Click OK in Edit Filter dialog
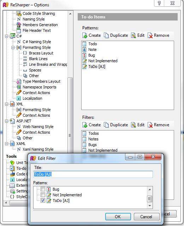This screenshot has width=184, height=226. [x=118, y=217]
